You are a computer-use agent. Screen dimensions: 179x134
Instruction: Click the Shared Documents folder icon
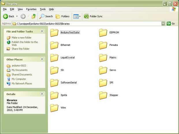click(8, 75)
